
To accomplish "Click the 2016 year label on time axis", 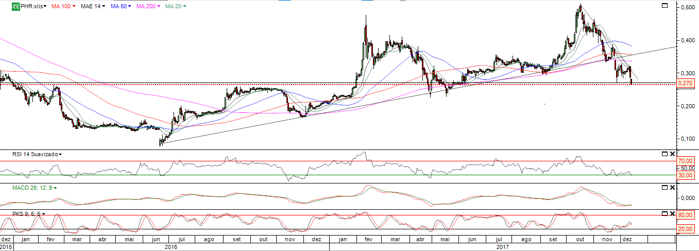I will point(171,247).
